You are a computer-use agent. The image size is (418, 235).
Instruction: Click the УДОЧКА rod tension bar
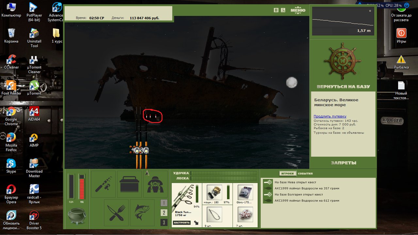pos(224,173)
